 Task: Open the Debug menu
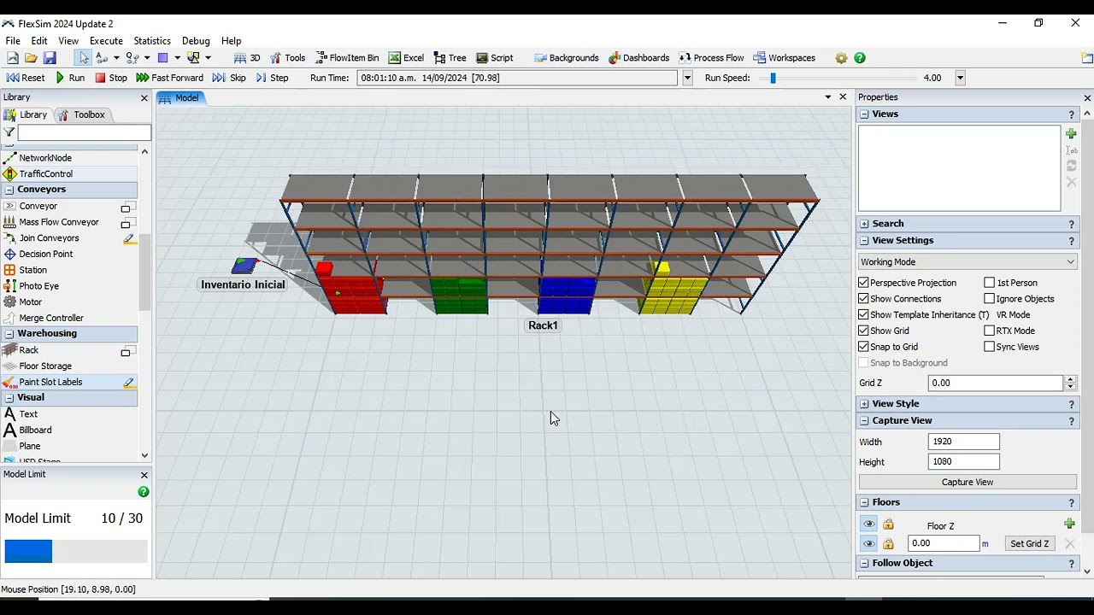click(196, 41)
